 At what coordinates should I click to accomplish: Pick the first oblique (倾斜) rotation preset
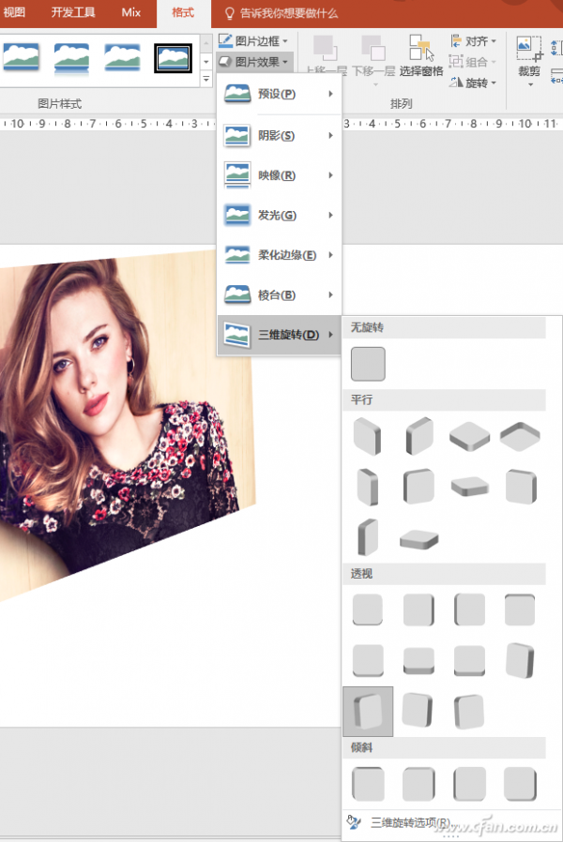pyautogui.click(x=368, y=784)
